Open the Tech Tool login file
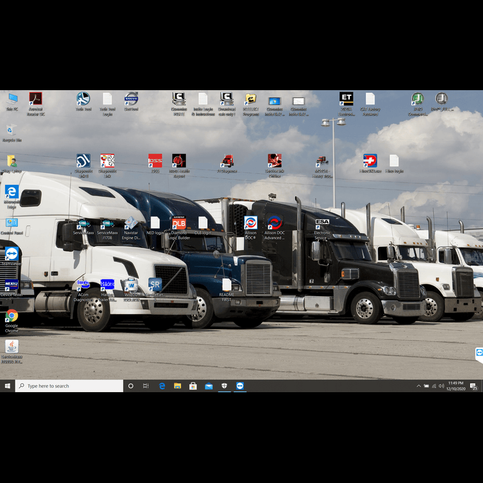Screen dimensions: 483x483 click(108, 104)
